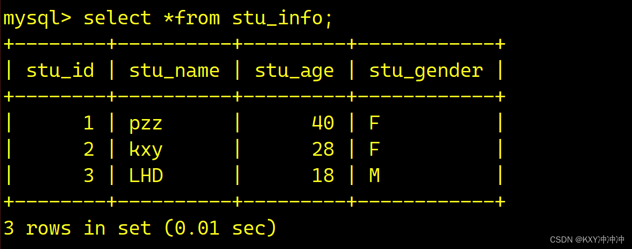Click the CSDN @KXY watermark

(x=587, y=240)
